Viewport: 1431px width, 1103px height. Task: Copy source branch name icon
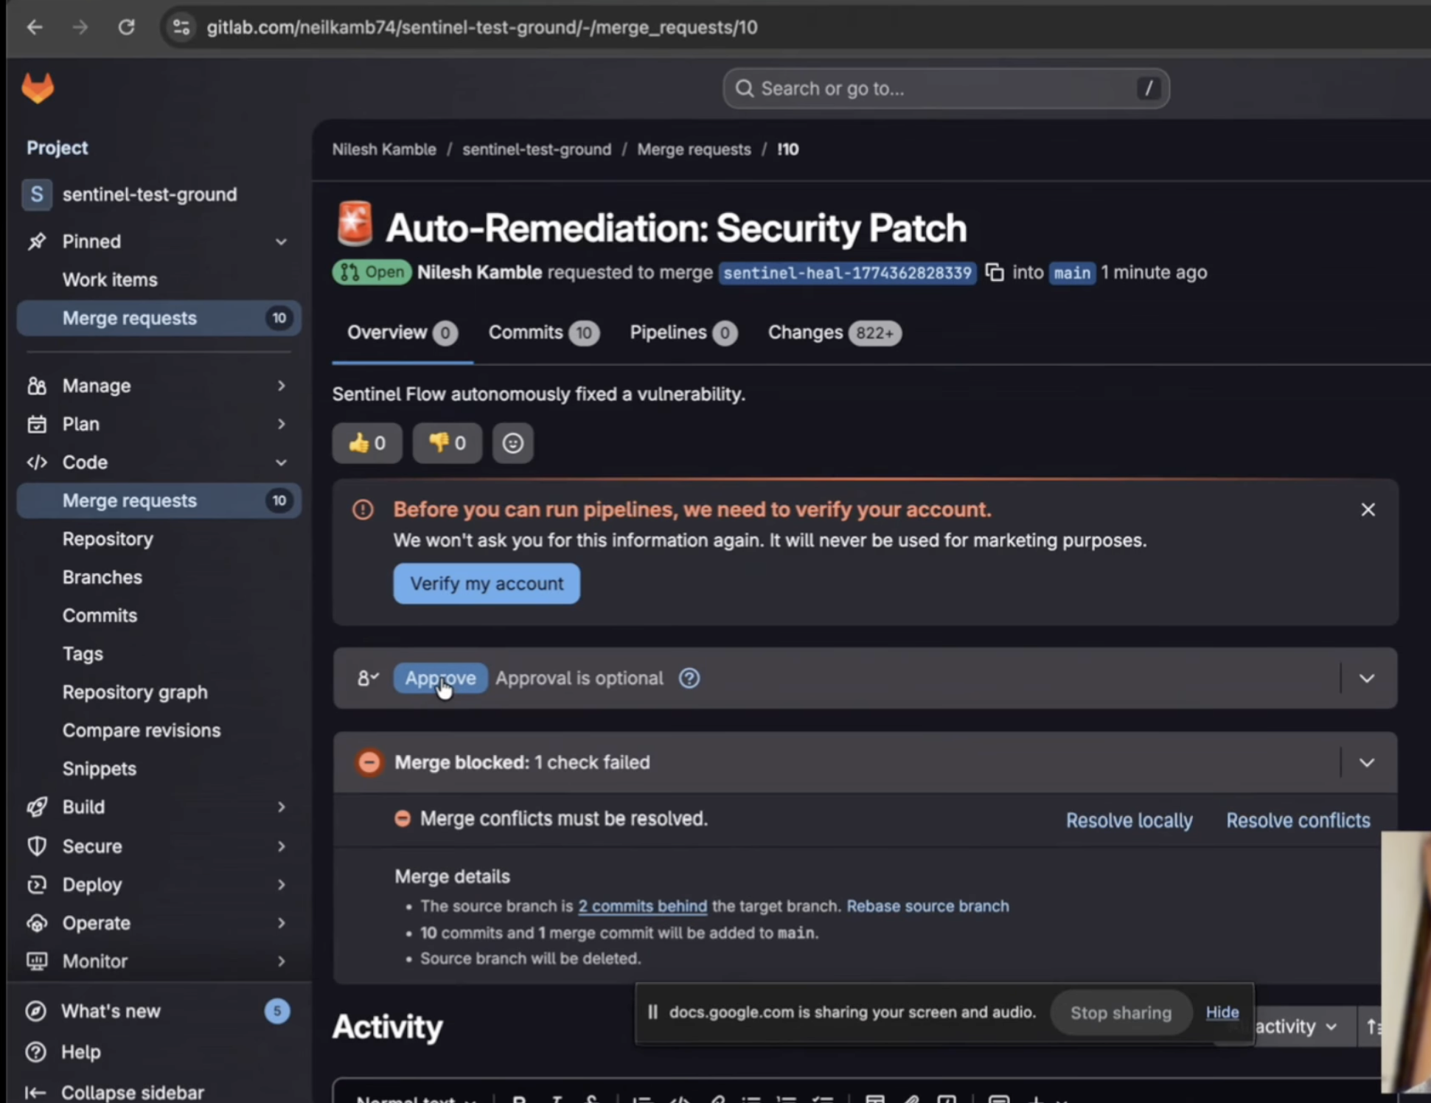[x=995, y=272]
